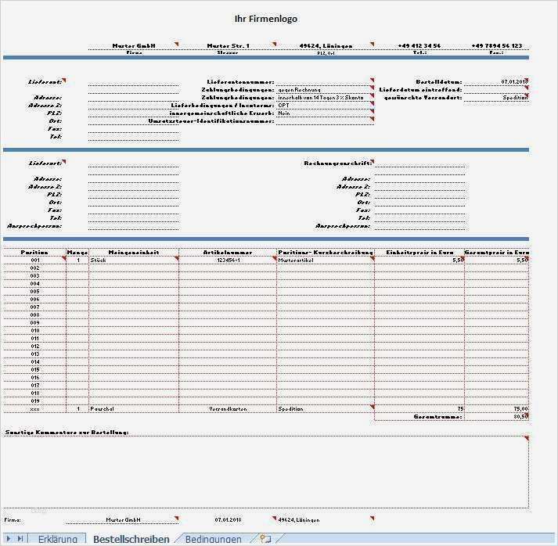
Task: Open the Bedingungen sheet tab
Action: click(x=213, y=539)
